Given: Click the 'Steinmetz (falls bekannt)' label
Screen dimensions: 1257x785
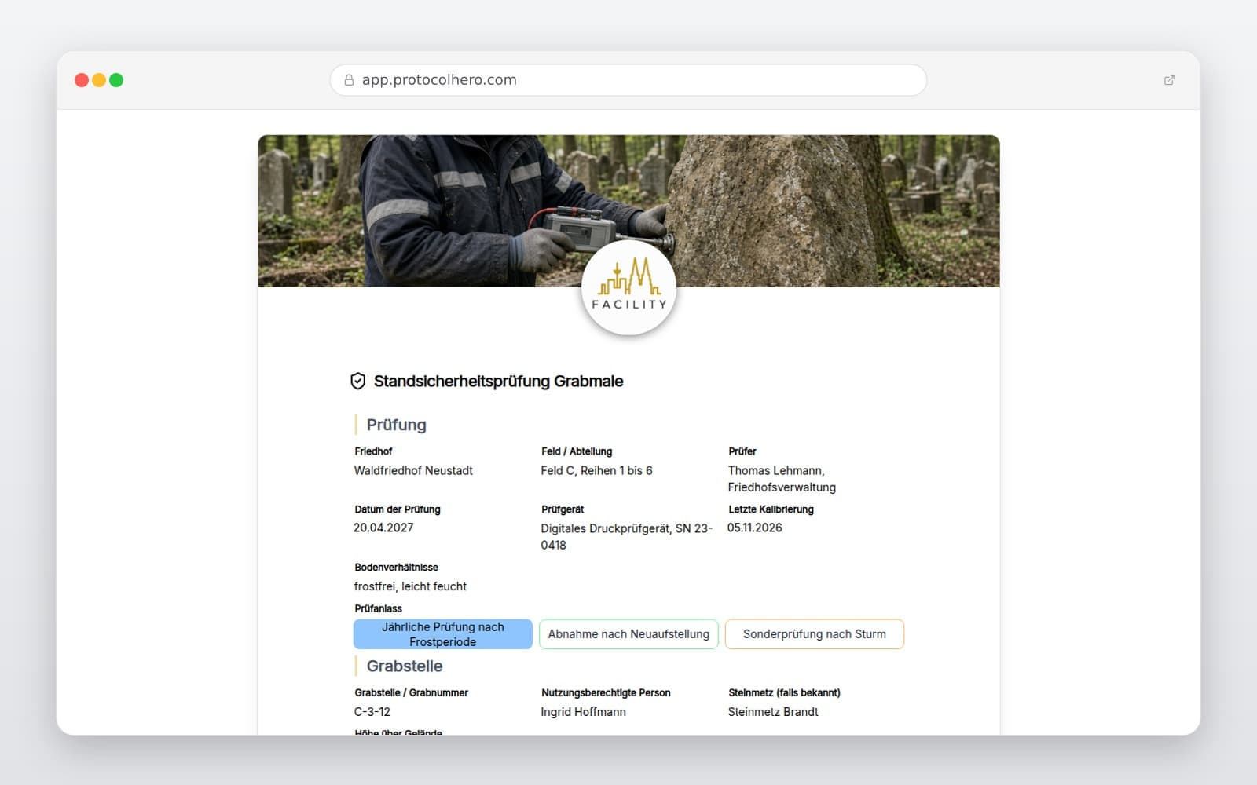Looking at the screenshot, I should [784, 693].
